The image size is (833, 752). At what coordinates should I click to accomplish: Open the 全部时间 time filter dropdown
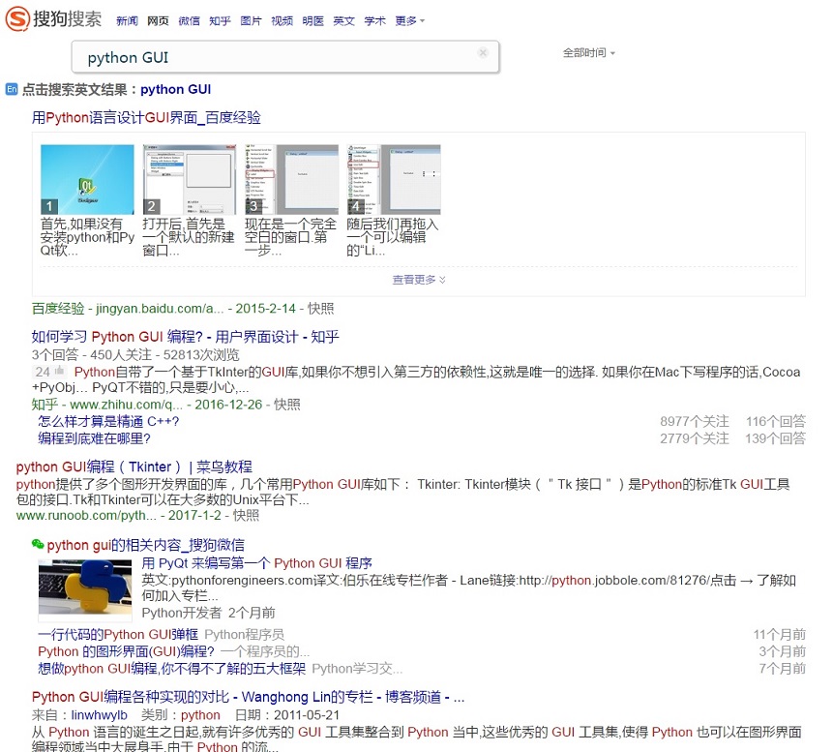click(587, 55)
